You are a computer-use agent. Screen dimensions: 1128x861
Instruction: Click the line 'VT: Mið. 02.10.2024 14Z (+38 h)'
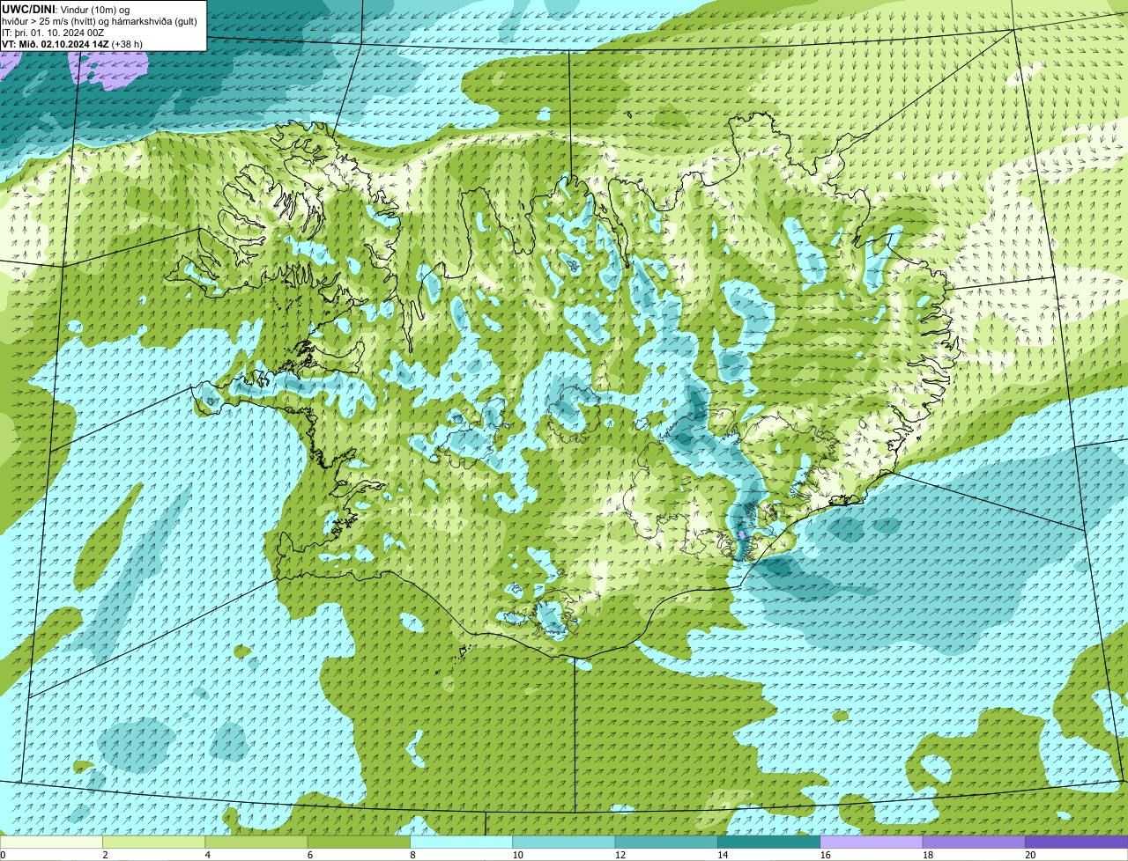tap(72, 43)
